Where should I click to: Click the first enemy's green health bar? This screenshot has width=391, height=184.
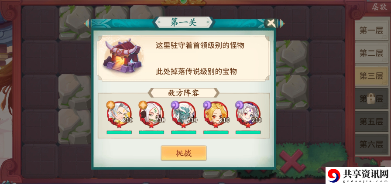tap(119, 133)
